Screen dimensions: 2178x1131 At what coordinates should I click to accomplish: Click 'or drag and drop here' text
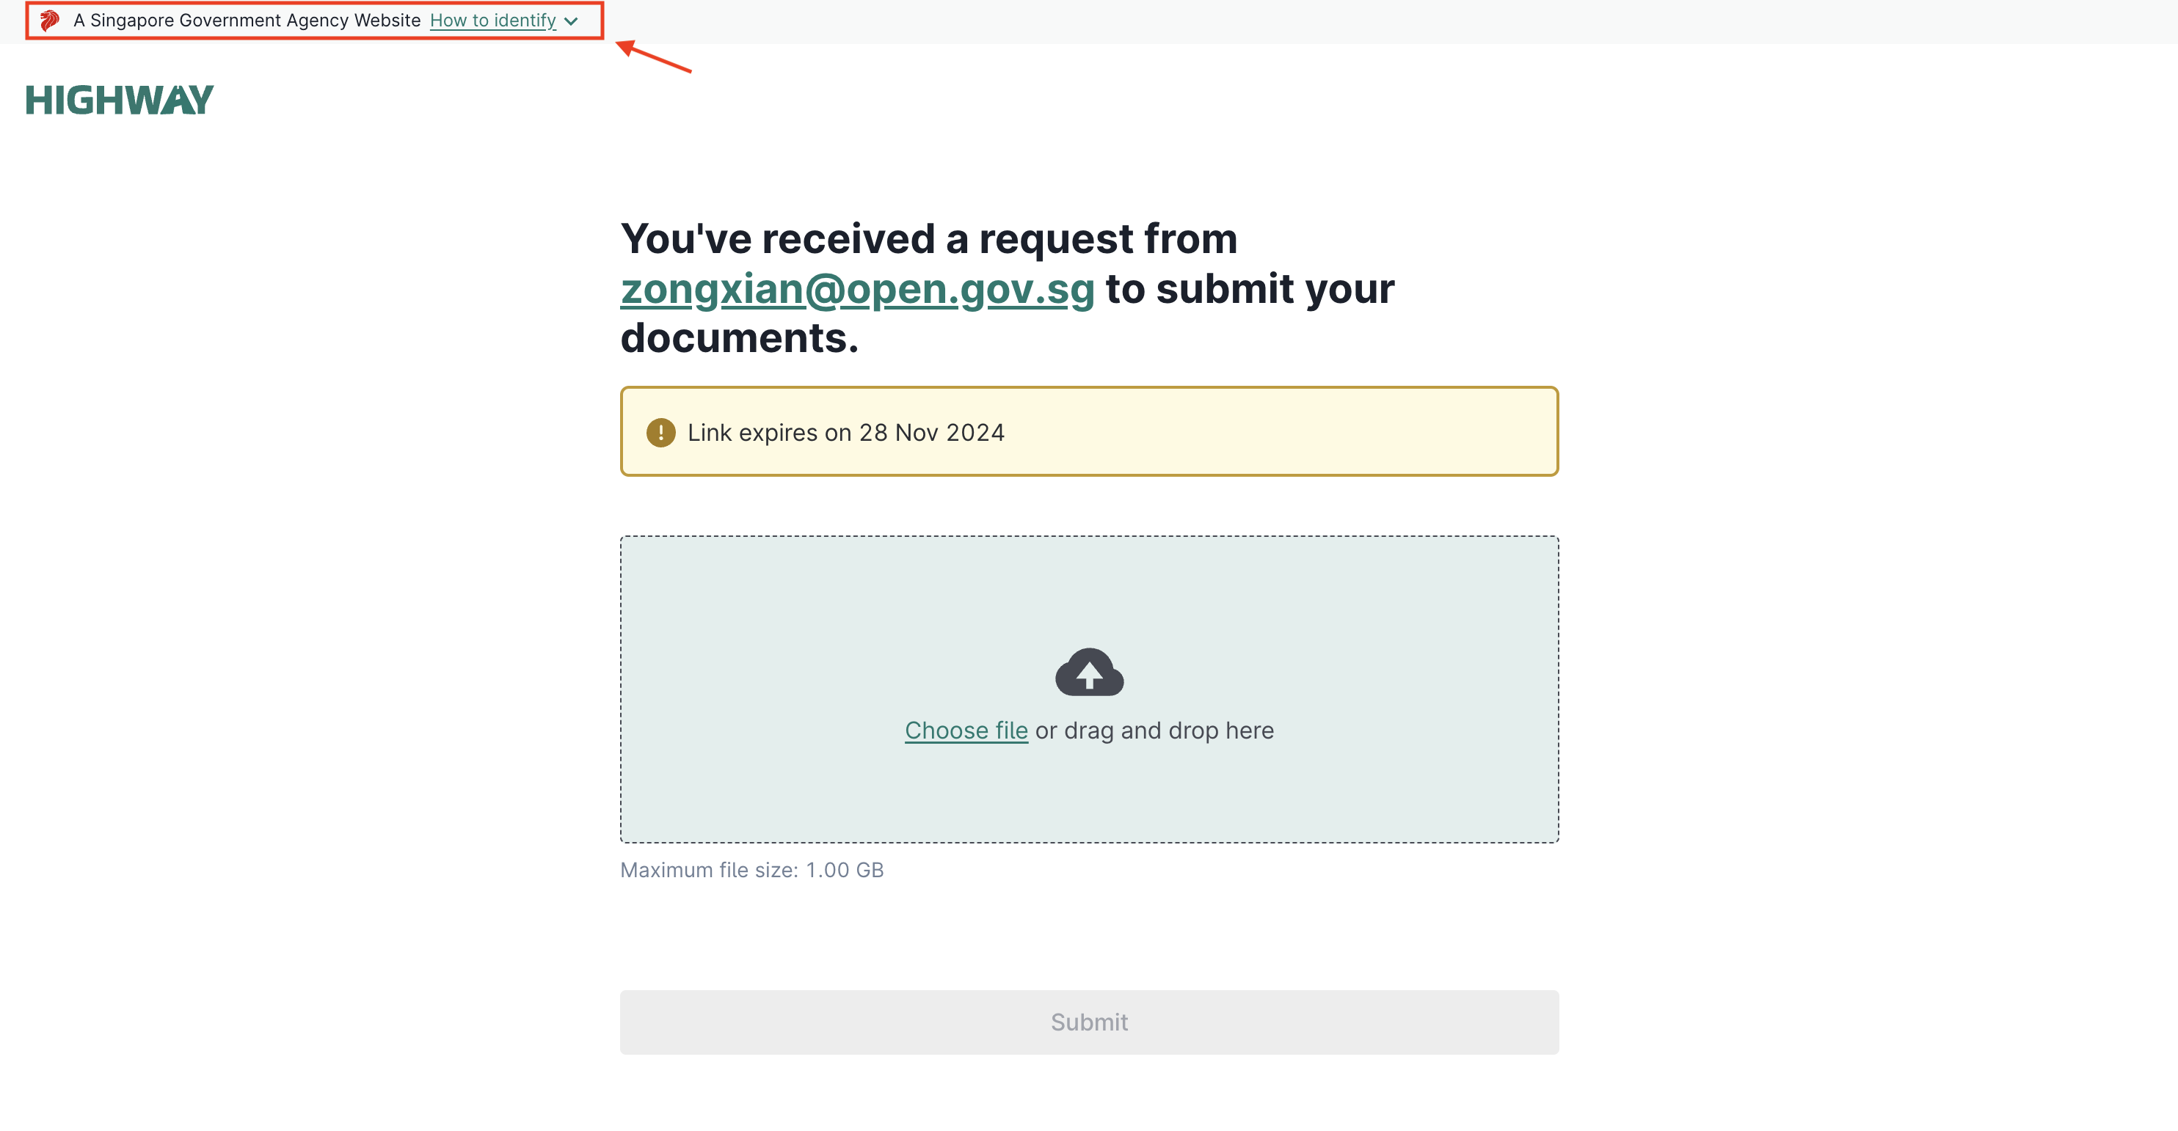(x=1154, y=731)
